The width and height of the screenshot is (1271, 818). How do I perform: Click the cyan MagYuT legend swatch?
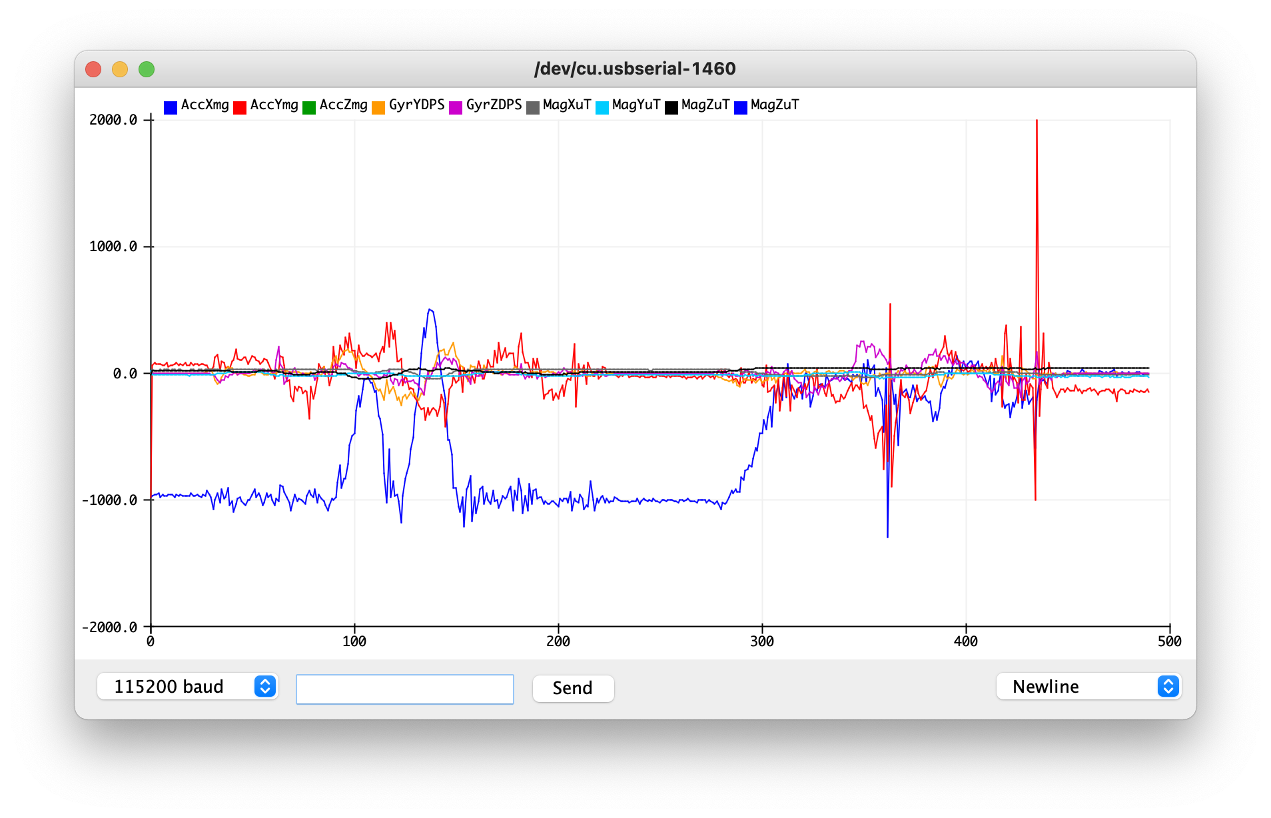pyautogui.click(x=602, y=107)
